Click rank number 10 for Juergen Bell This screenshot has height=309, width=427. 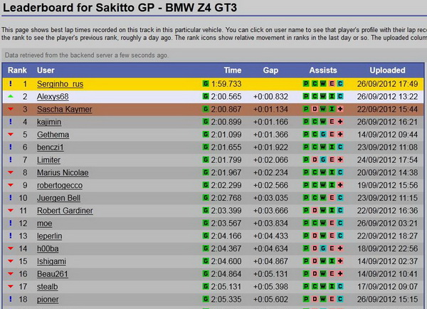click(23, 198)
